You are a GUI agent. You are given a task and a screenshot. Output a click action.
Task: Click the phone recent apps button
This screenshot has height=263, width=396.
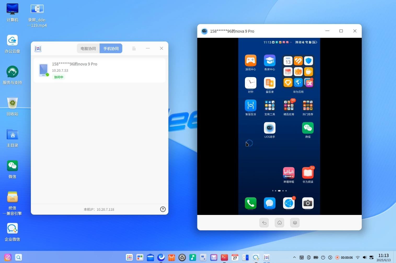tap(295, 223)
